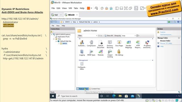Click the Explore action link
The width and height of the screenshot is (182, 102).
pyautogui.click(x=163, y=32)
